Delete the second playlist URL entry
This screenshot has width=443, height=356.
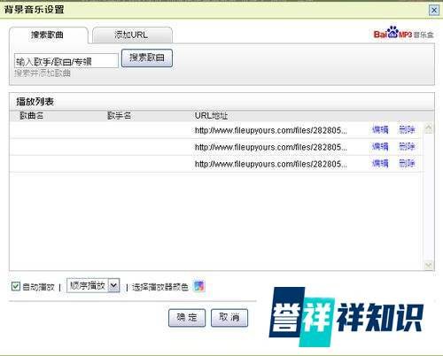point(407,146)
